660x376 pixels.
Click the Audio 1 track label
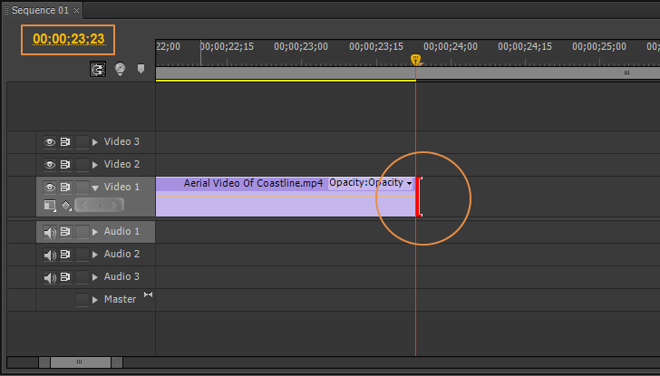point(121,231)
